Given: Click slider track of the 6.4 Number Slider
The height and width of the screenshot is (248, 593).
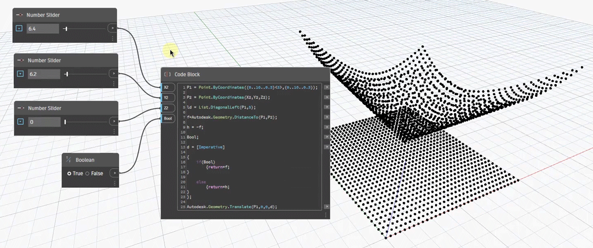Looking at the screenshot, I should click(x=84, y=28).
